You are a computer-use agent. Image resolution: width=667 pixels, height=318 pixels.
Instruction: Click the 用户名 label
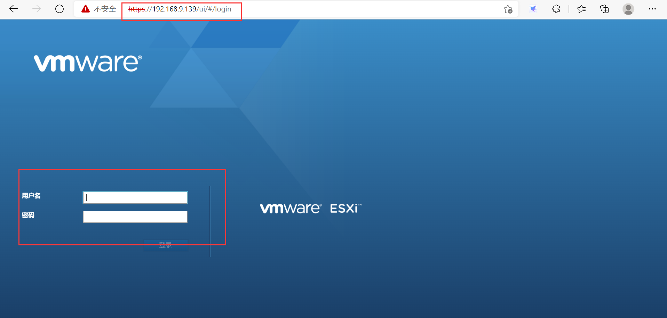(x=31, y=196)
